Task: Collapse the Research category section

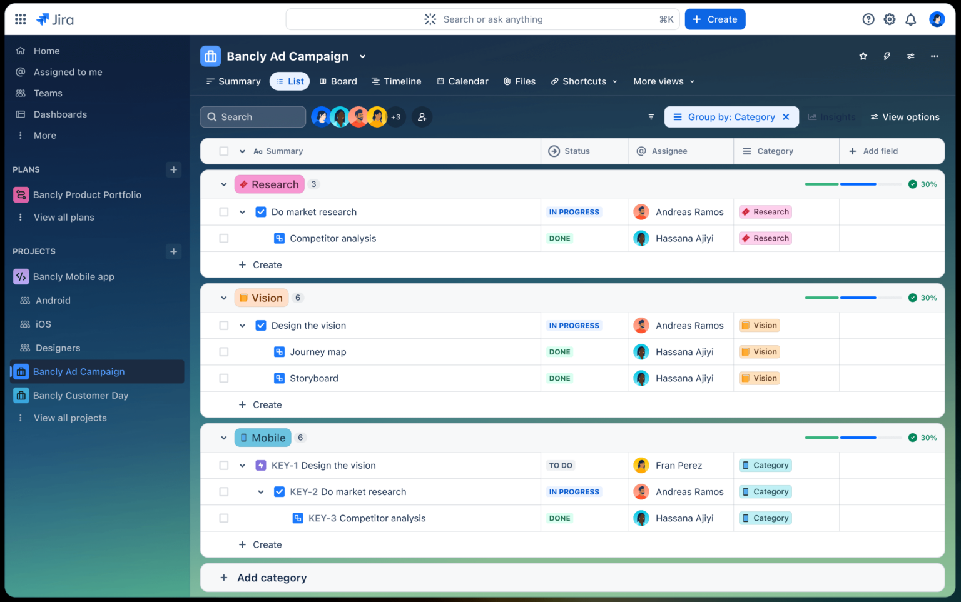Action: click(223, 184)
